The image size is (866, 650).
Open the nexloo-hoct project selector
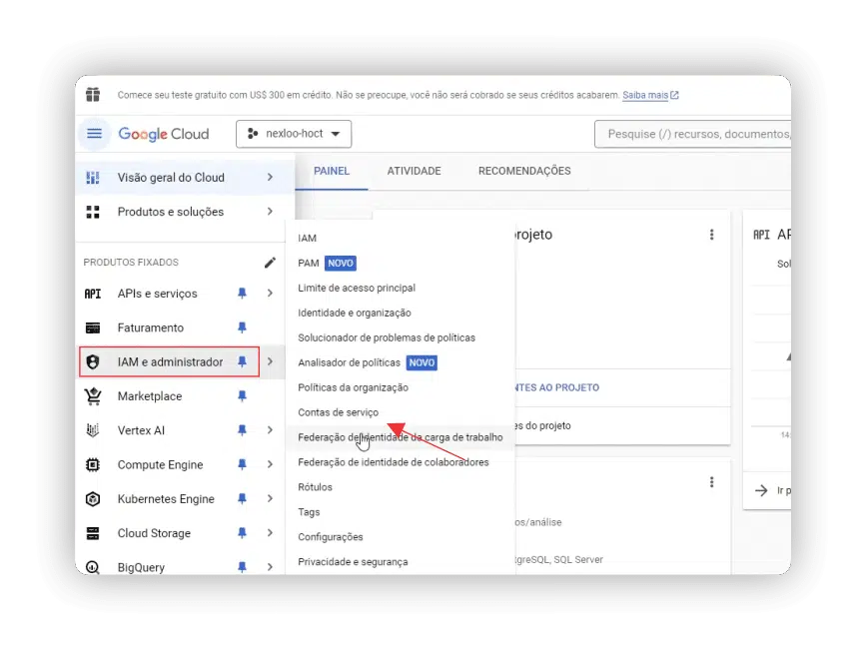pos(294,134)
